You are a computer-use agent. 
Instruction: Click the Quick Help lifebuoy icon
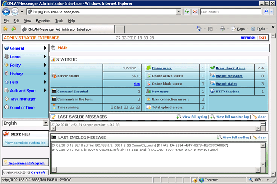pos(6,134)
